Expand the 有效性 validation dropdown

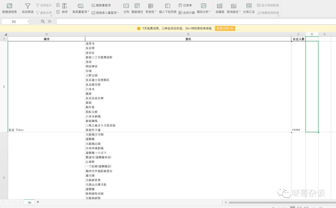pos(156,12)
